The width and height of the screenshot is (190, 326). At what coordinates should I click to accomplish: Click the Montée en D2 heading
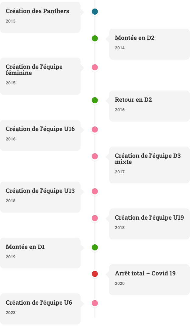[x=135, y=38]
